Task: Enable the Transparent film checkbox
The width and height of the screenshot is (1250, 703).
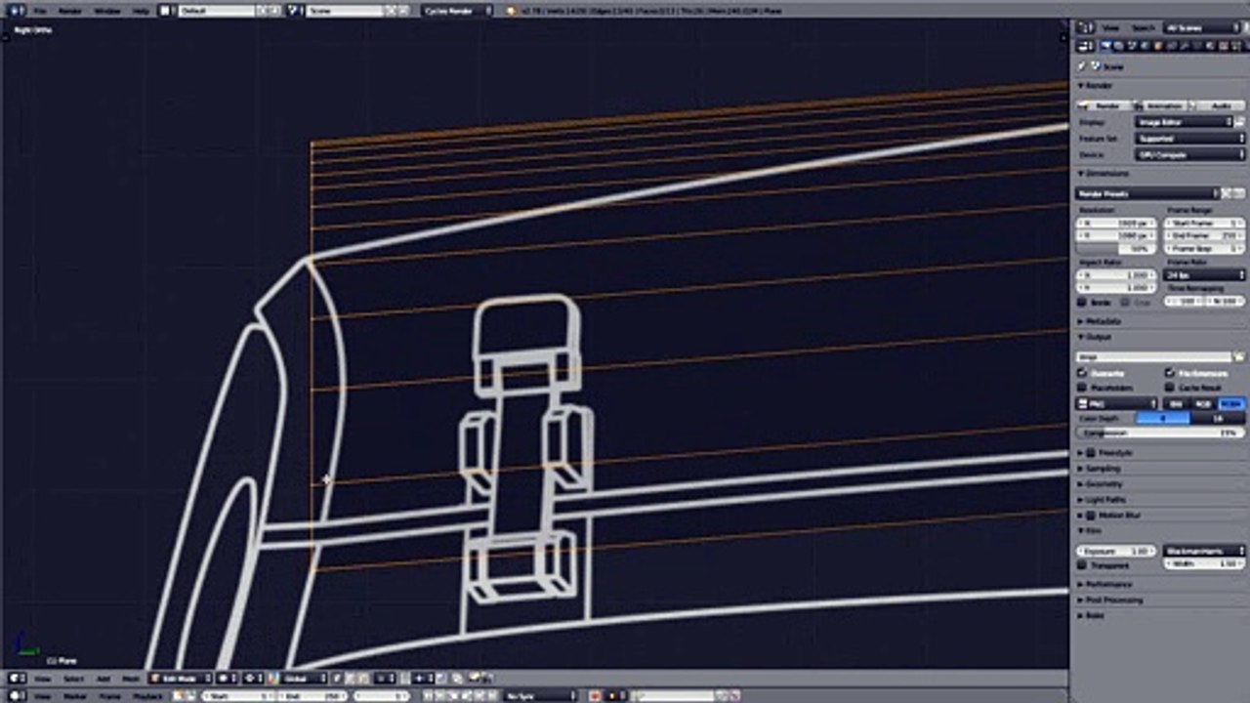Action: coord(1082,565)
